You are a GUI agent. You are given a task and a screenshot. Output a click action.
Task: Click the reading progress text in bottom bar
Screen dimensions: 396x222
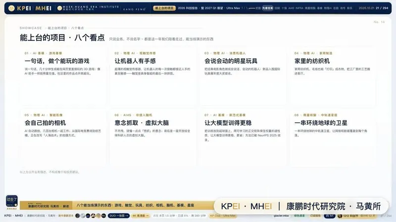(x=179, y=216)
